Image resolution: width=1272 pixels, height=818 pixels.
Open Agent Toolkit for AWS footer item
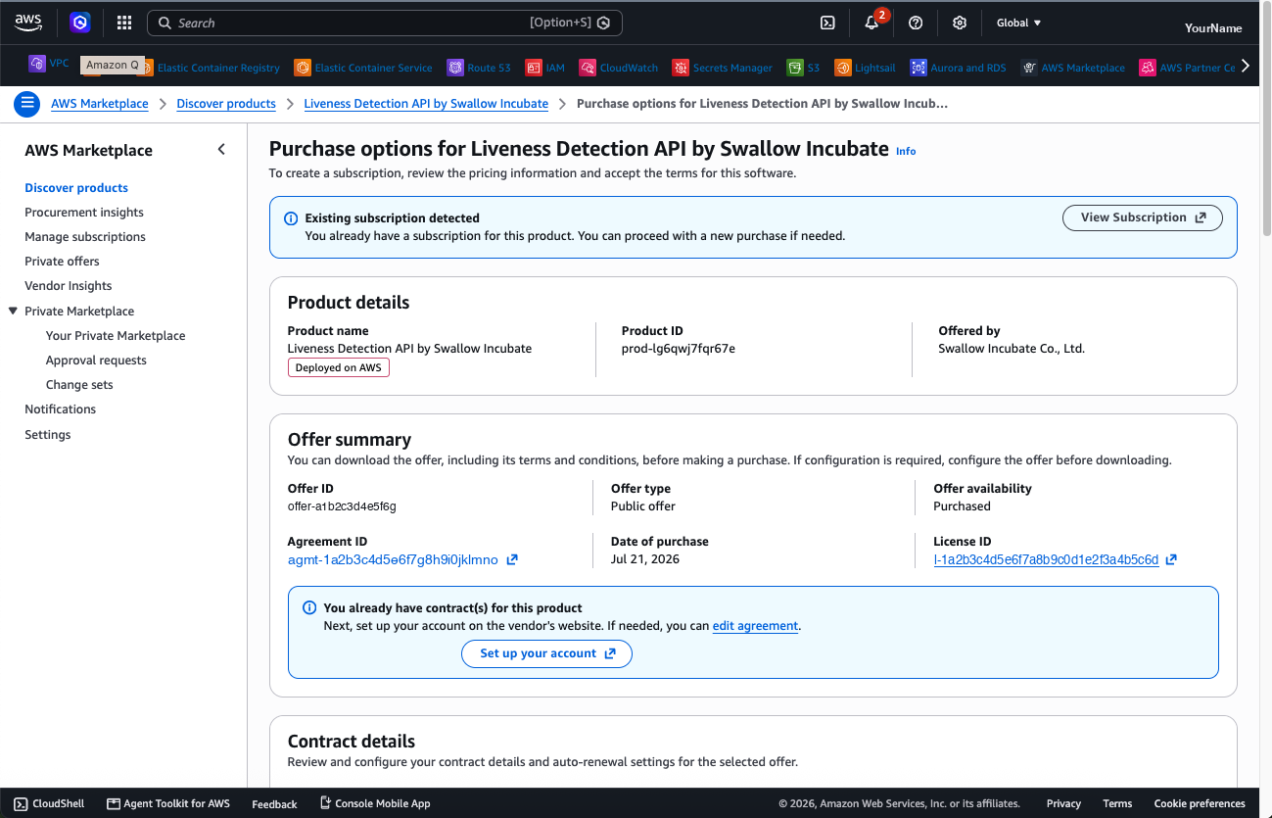pos(168,803)
